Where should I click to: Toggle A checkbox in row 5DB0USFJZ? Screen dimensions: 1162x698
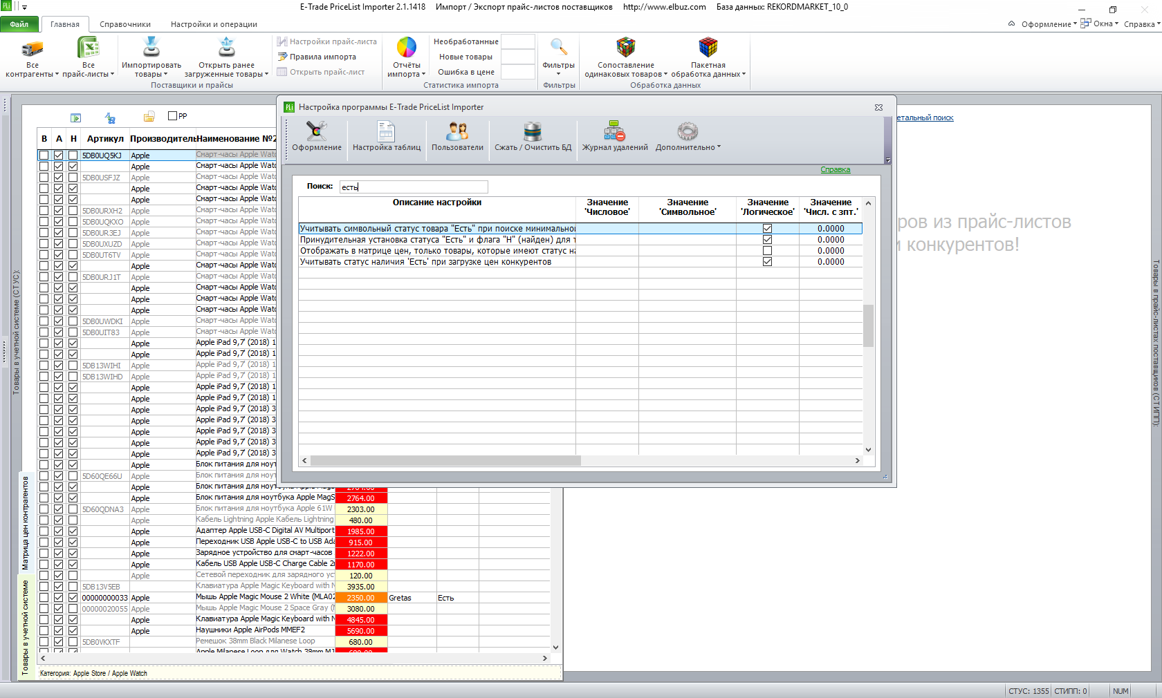pyautogui.click(x=59, y=178)
